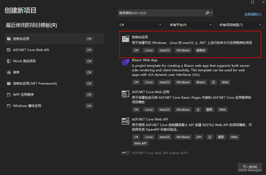Screen dimensions: 266x175
Task: Click the Blazor Web App description text
Action: click(191, 70)
